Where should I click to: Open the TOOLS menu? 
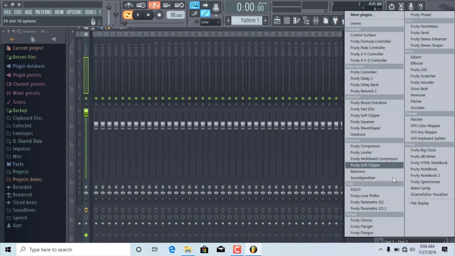coord(90,12)
